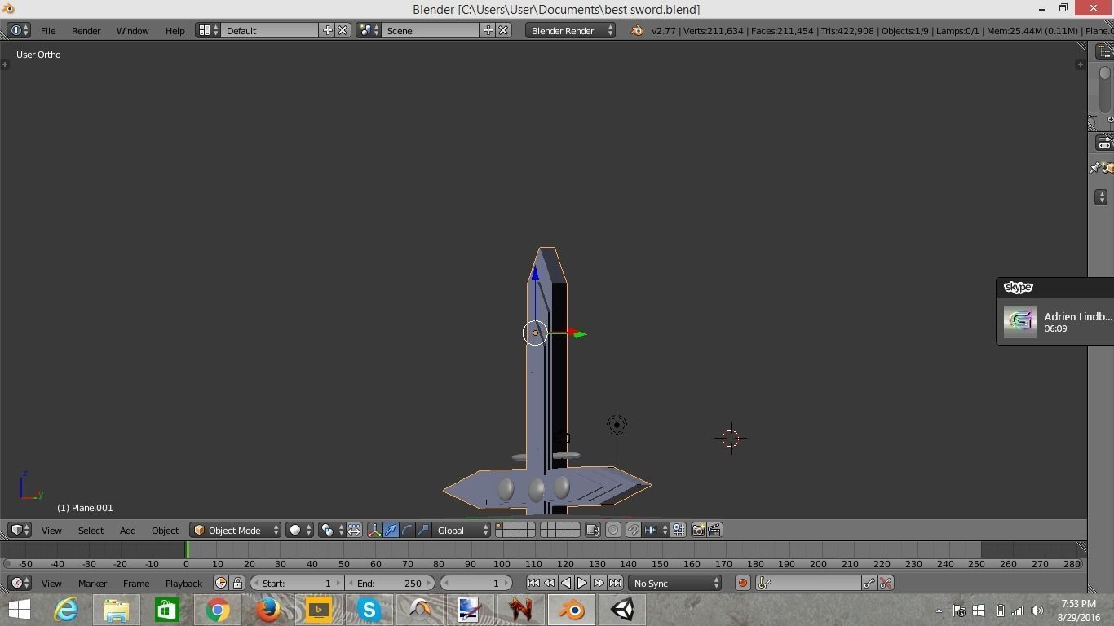Open the Blender Render engine dropdown
Viewport: 1114px width, 626px height.
tap(570, 30)
